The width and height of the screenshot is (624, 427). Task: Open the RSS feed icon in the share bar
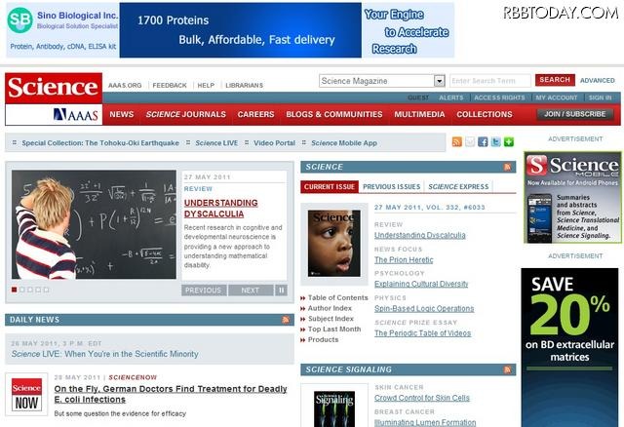coord(457,142)
